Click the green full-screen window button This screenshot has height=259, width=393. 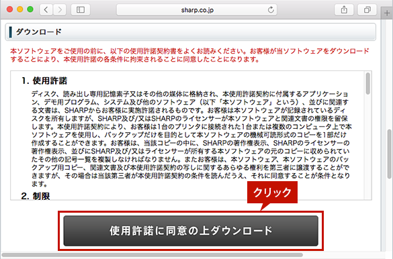pos(30,9)
